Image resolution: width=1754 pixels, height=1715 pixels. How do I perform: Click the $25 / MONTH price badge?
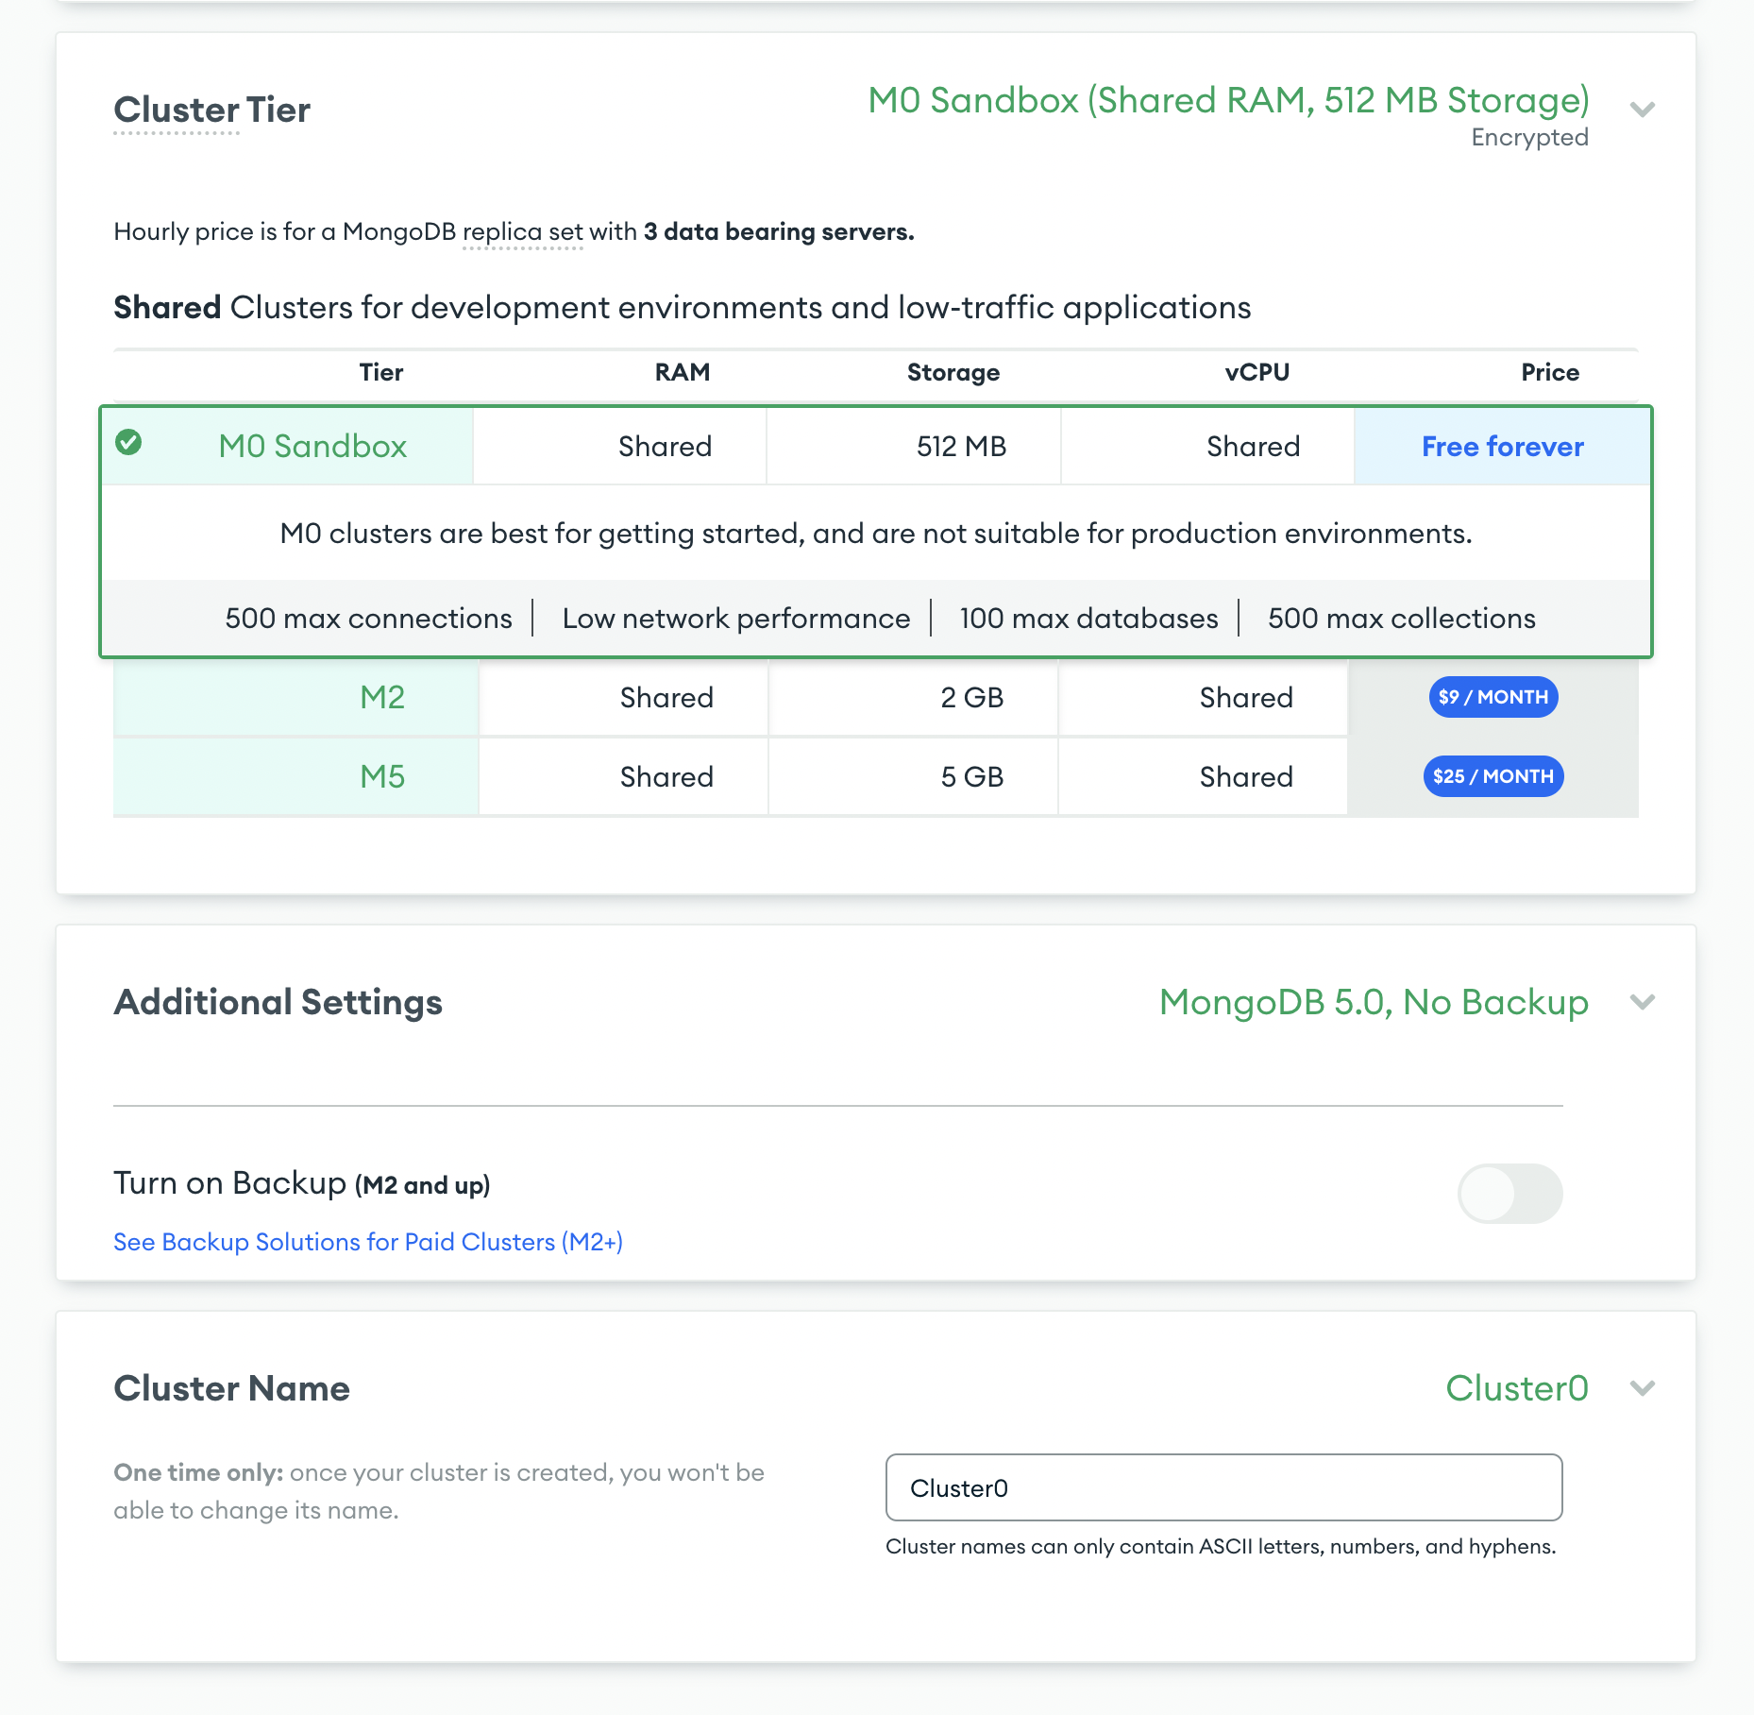1493,776
